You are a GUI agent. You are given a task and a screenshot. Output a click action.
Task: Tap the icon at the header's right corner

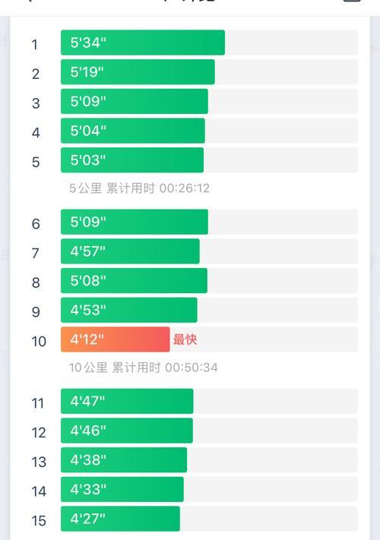pos(352,1)
